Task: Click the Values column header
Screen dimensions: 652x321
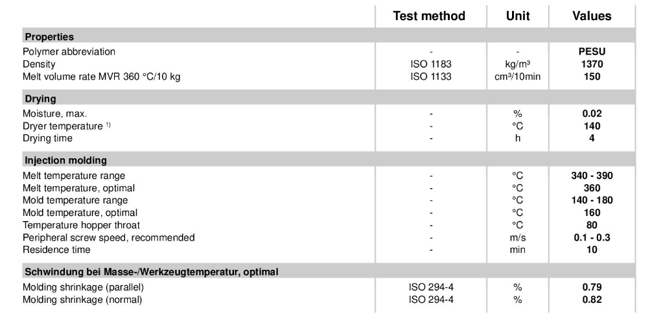Action: pos(592,16)
